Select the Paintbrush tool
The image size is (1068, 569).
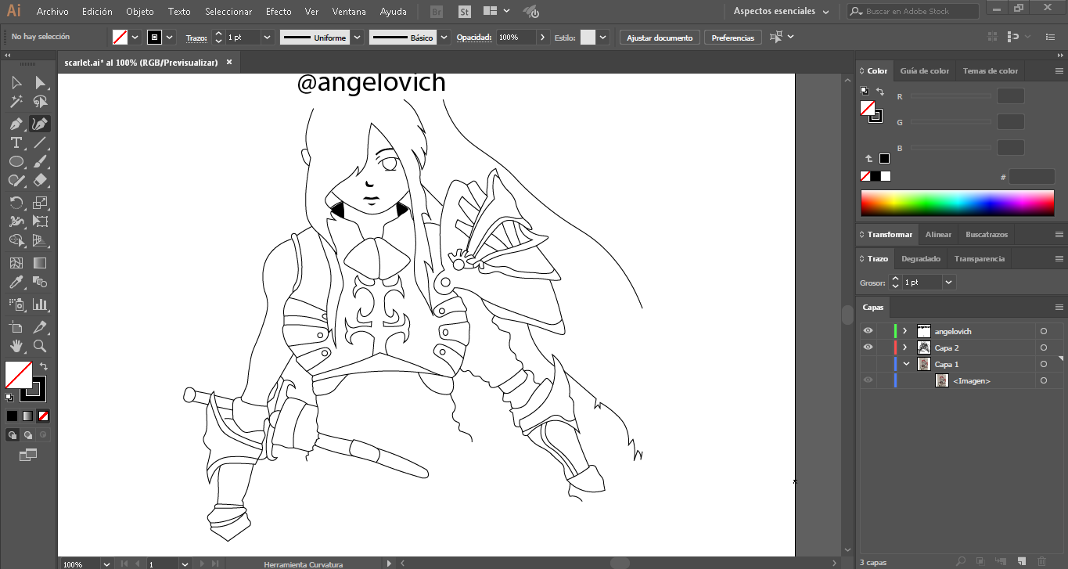coord(40,161)
